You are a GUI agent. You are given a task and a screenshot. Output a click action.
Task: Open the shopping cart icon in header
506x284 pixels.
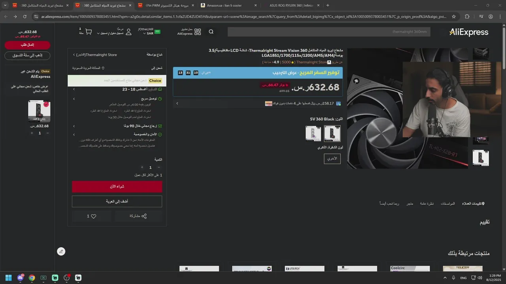(89, 32)
